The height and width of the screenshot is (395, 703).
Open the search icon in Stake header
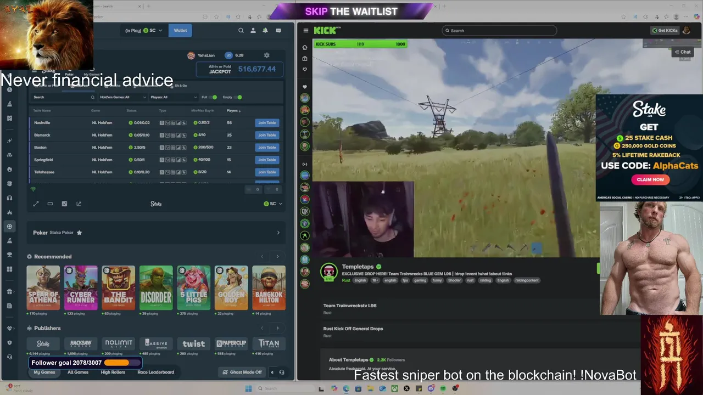click(241, 31)
